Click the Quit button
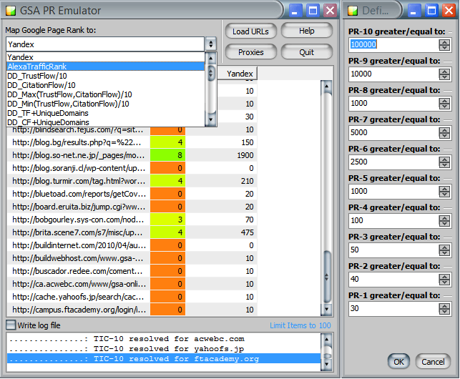460x379 pixels. click(x=307, y=52)
